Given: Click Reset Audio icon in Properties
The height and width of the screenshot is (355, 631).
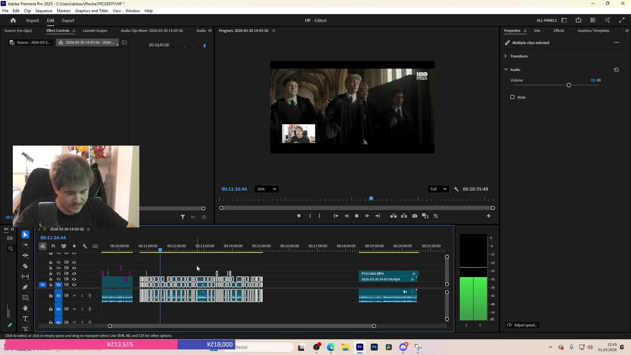Looking at the screenshot, I should click(616, 70).
